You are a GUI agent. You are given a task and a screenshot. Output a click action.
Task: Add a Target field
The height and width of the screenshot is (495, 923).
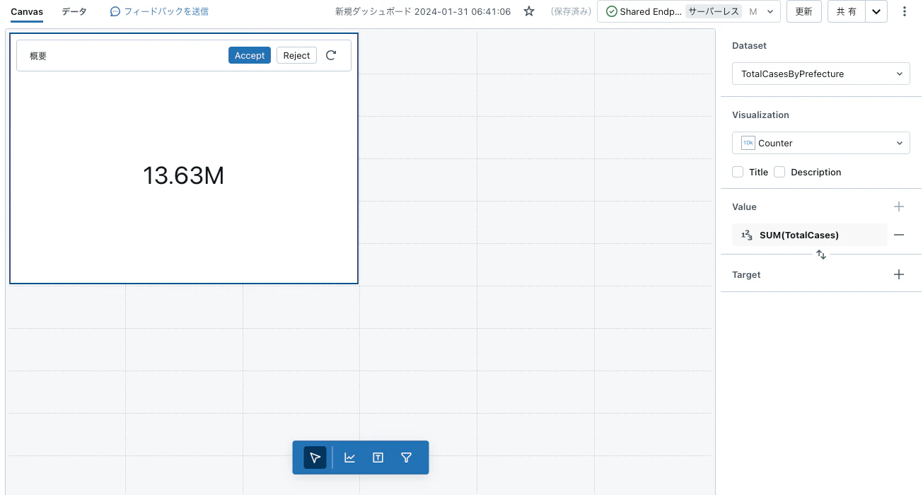899,274
